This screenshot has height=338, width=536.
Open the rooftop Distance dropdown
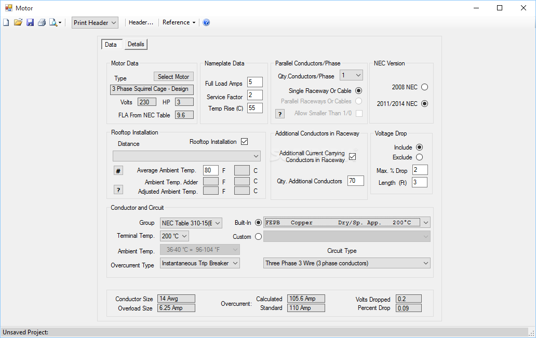coord(186,156)
